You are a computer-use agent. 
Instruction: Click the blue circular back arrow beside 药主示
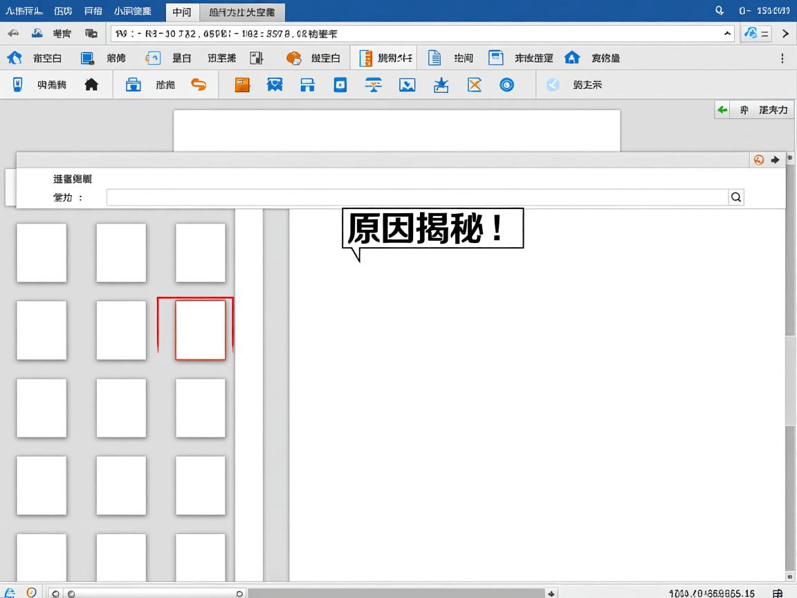[551, 84]
